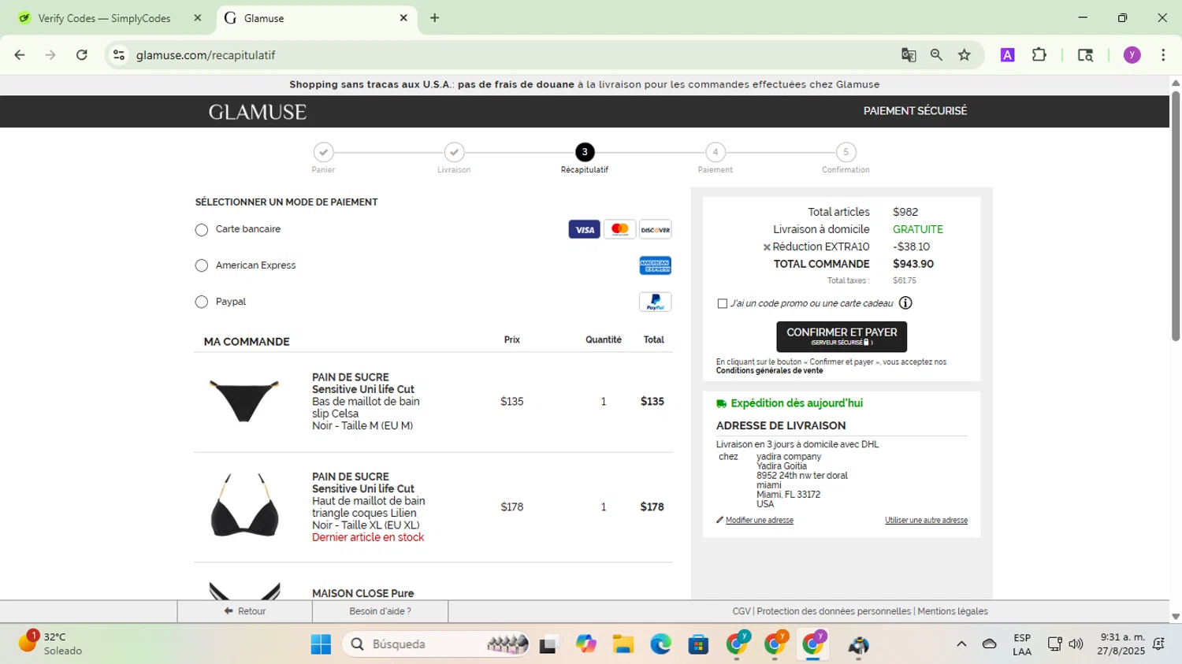Image resolution: width=1182 pixels, height=664 pixels.
Task: Open the Chrome profile avatar
Action: tap(1132, 55)
